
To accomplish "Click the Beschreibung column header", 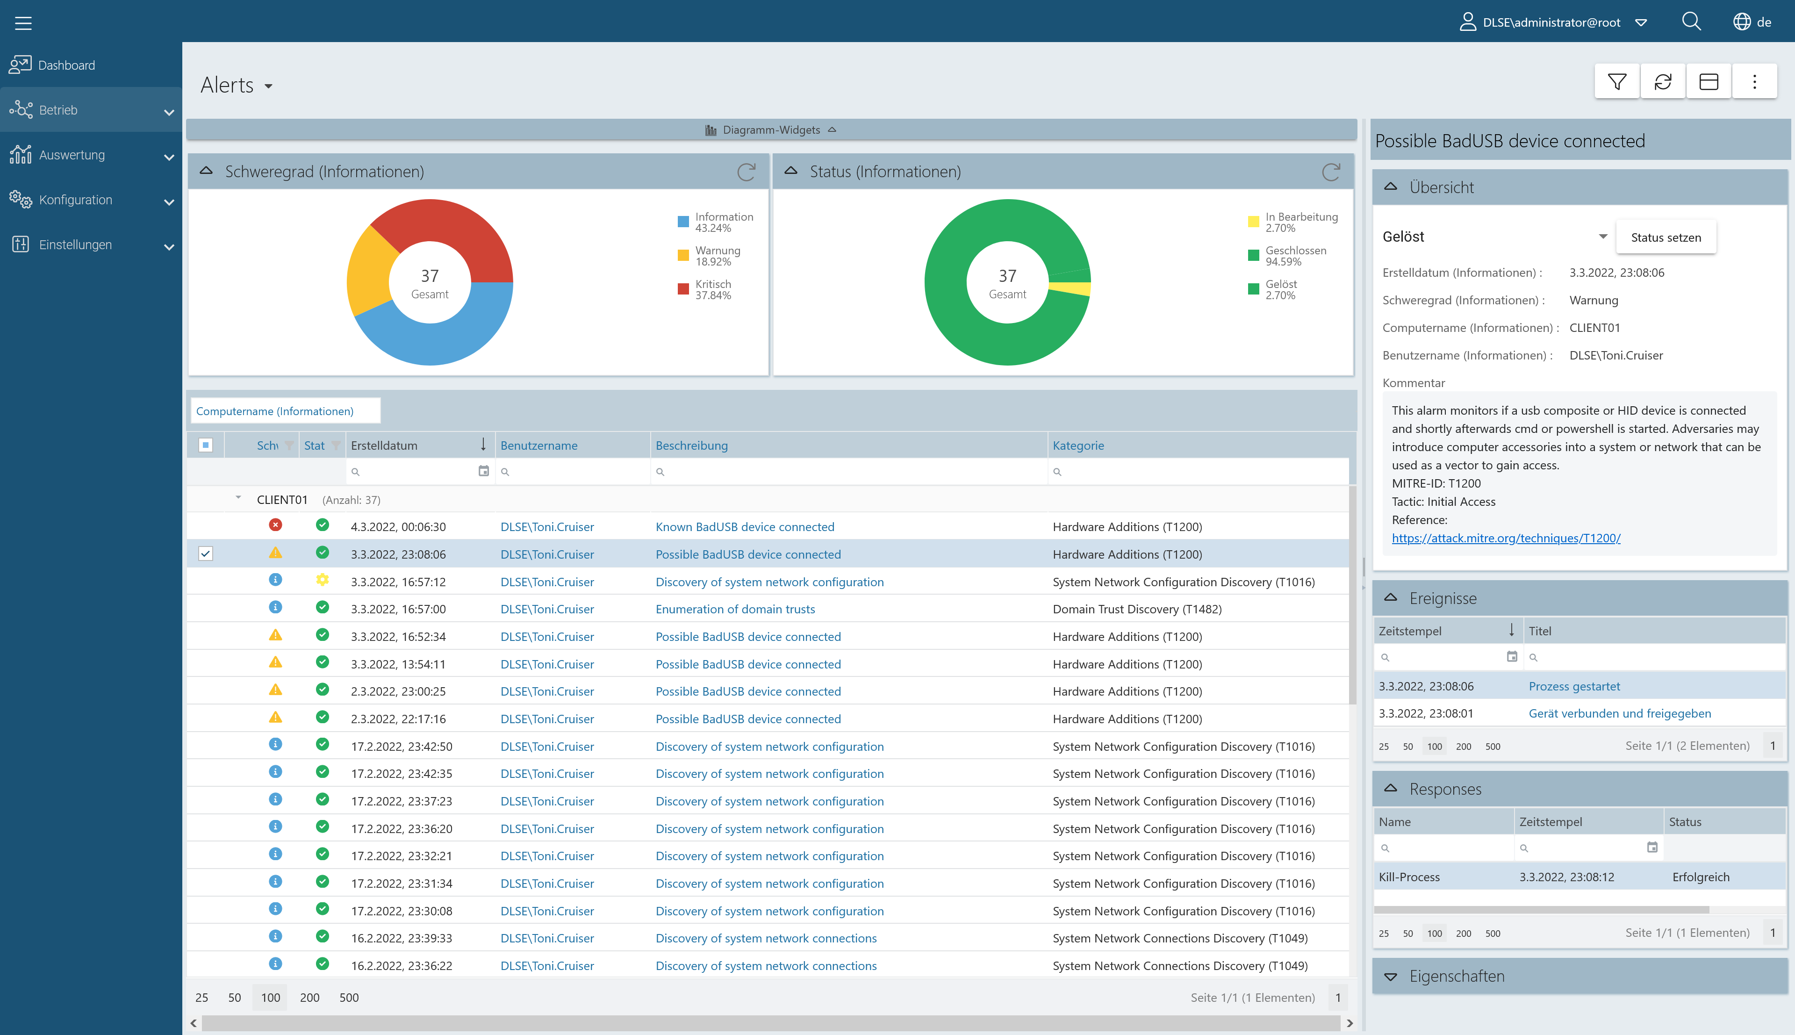I will pos(691,445).
